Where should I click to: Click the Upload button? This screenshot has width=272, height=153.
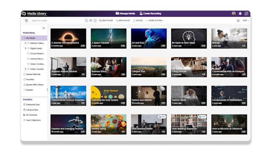point(138,20)
